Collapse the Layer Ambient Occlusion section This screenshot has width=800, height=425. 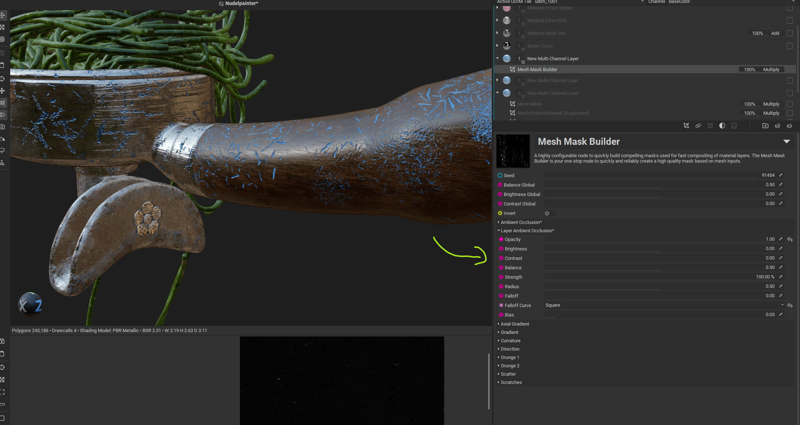pos(498,230)
